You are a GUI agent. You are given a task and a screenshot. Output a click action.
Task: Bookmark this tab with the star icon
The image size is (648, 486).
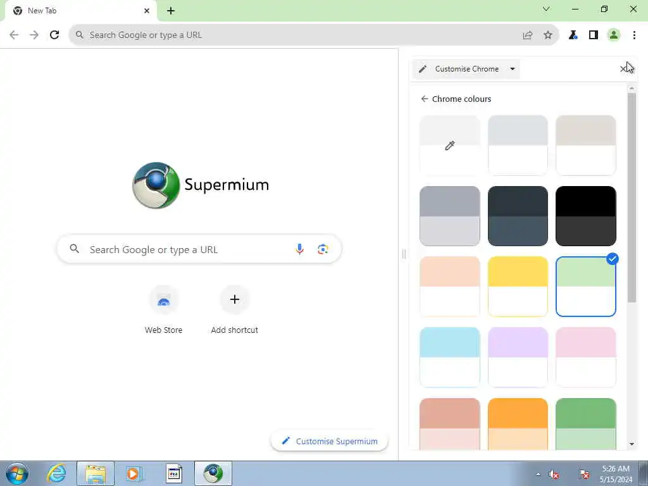pyautogui.click(x=547, y=35)
